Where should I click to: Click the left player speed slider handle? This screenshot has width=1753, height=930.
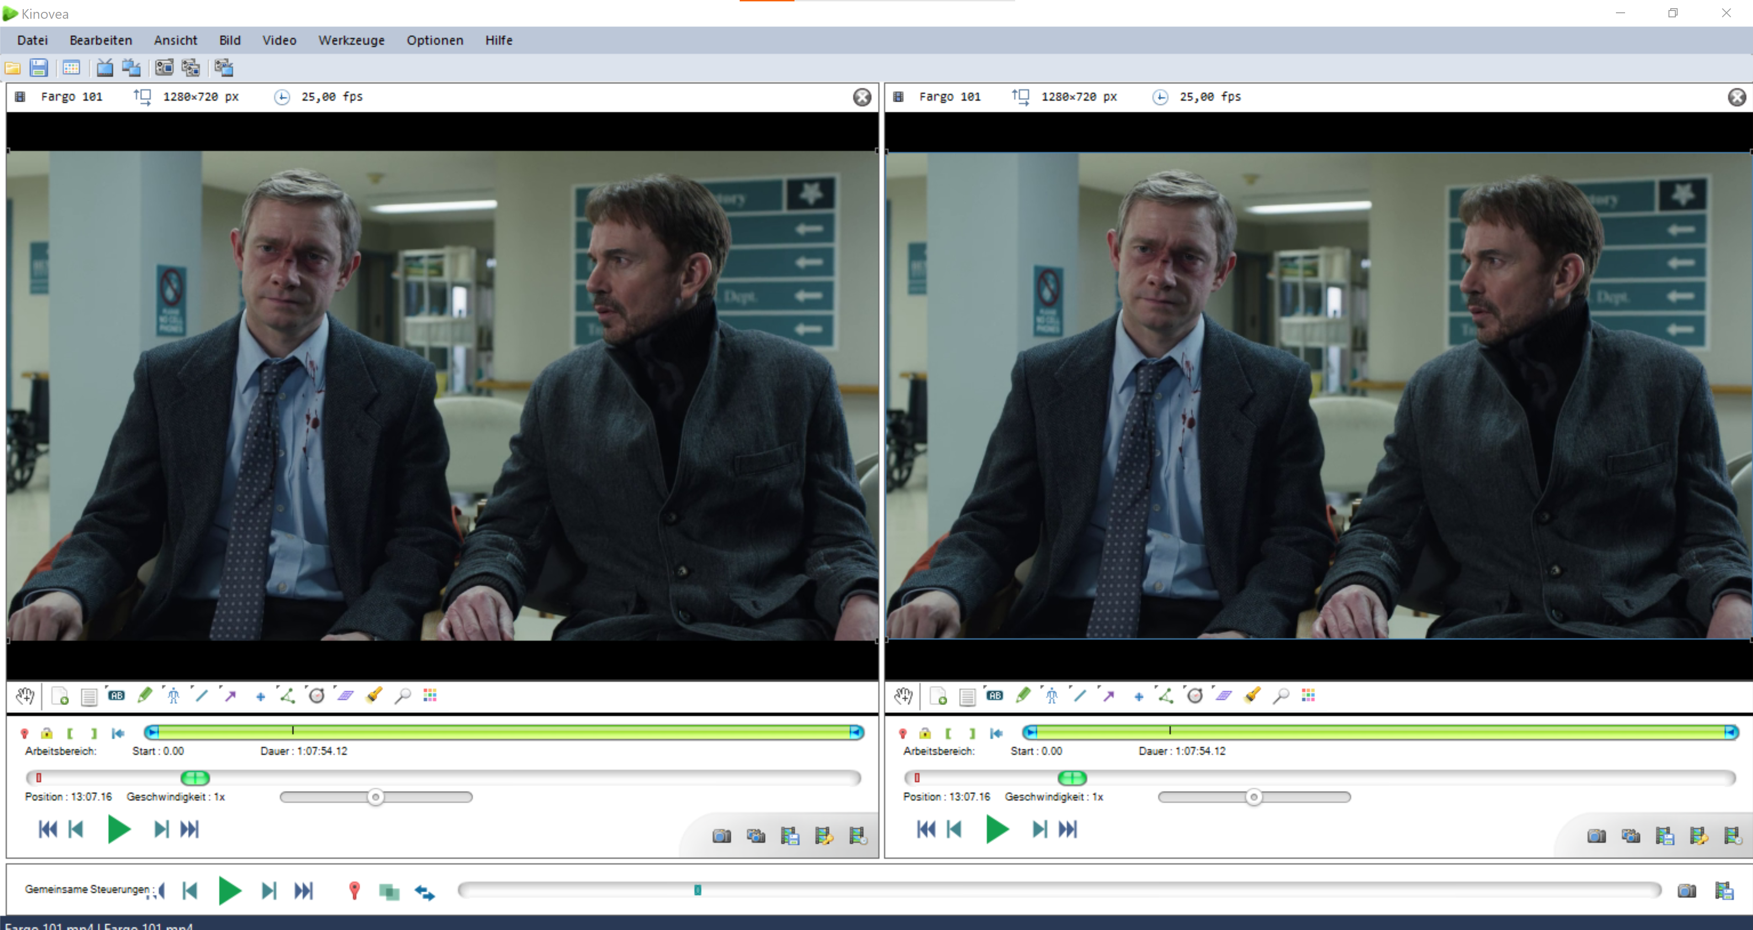pyautogui.click(x=375, y=797)
